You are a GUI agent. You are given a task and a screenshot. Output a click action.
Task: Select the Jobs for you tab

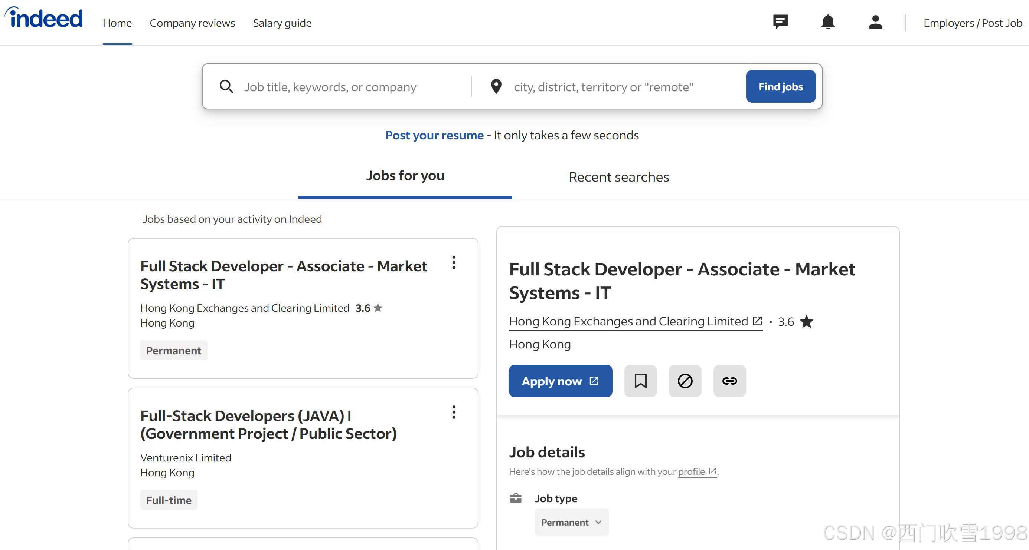(405, 176)
